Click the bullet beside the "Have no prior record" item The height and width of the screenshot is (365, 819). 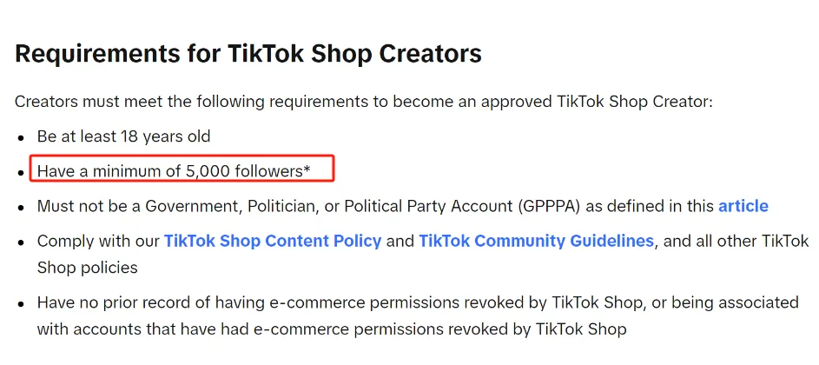tap(21, 304)
